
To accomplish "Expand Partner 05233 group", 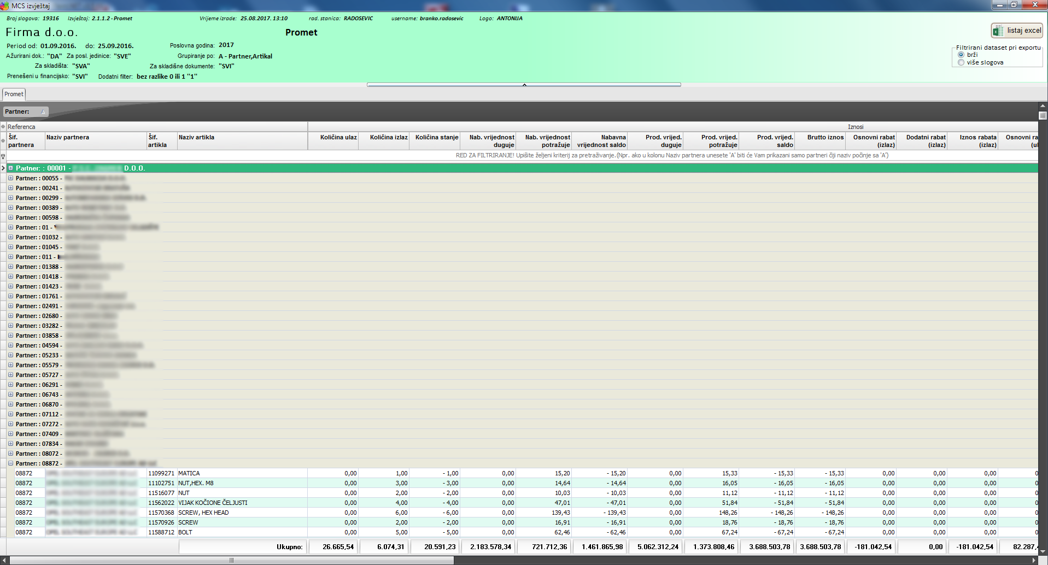I will [10, 355].
